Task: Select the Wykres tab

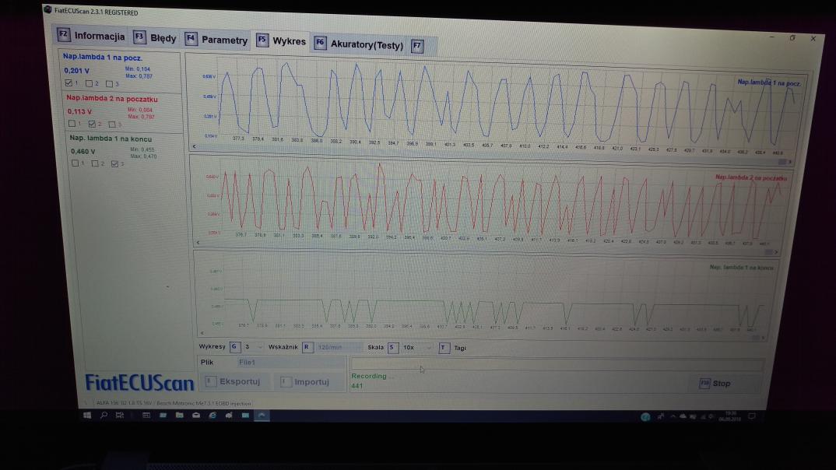Action: click(x=281, y=41)
